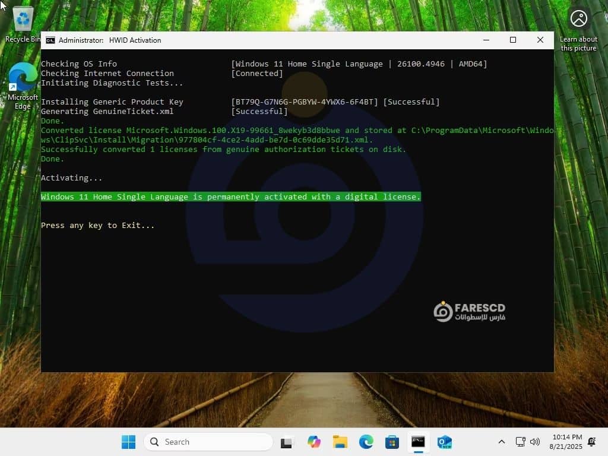
Task: Click the 'Press any key to Exit...' line
Action: point(98,225)
